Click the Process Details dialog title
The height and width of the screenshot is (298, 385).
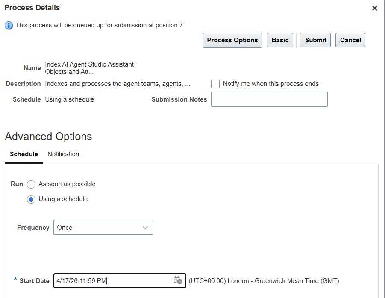(x=32, y=8)
